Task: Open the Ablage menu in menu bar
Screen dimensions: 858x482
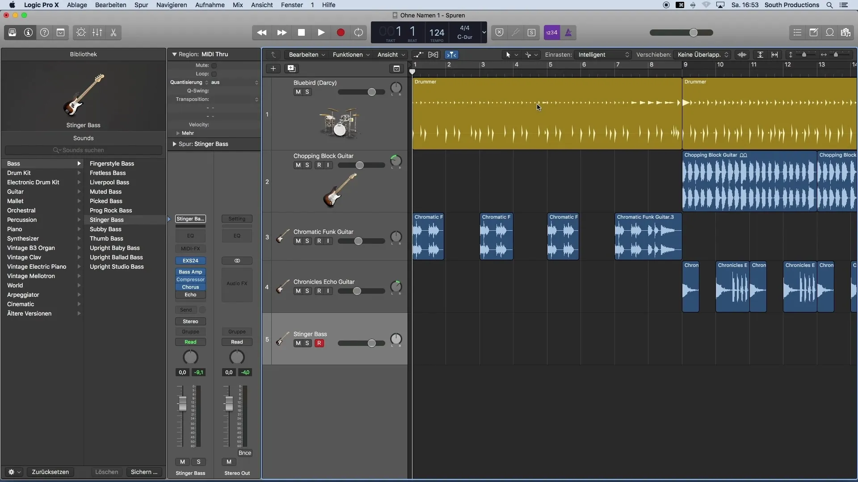Action: [77, 5]
